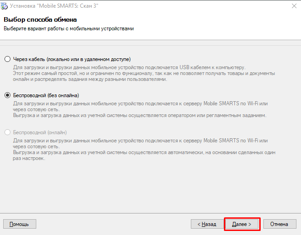Image resolution: width=301 pixels, height=235 pixels.
Task: Select the "Беспроводной (без онлайна)" radio button
Action: pyautogui.click(x=8, y=95)
